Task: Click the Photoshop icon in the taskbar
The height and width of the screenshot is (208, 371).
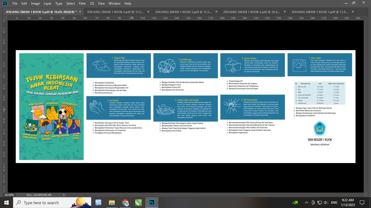Action: click(x=152, y=203)
